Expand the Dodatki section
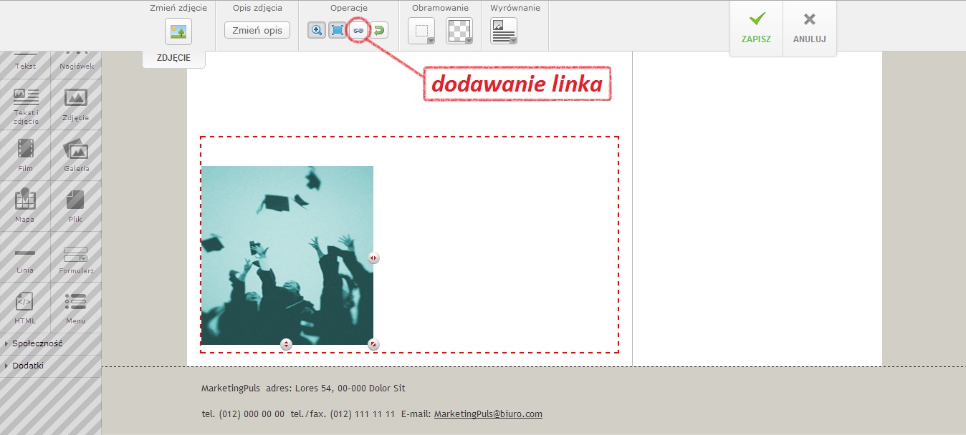966x435 pixels. tap(28, 366)
